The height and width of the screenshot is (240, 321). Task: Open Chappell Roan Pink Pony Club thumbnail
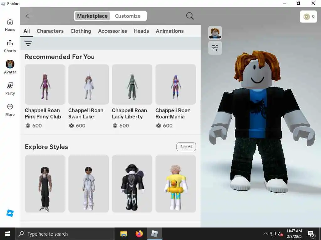pyautogui.click(x=45, y=84)
